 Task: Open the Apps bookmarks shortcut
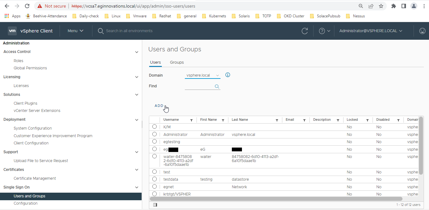(13, 16)
